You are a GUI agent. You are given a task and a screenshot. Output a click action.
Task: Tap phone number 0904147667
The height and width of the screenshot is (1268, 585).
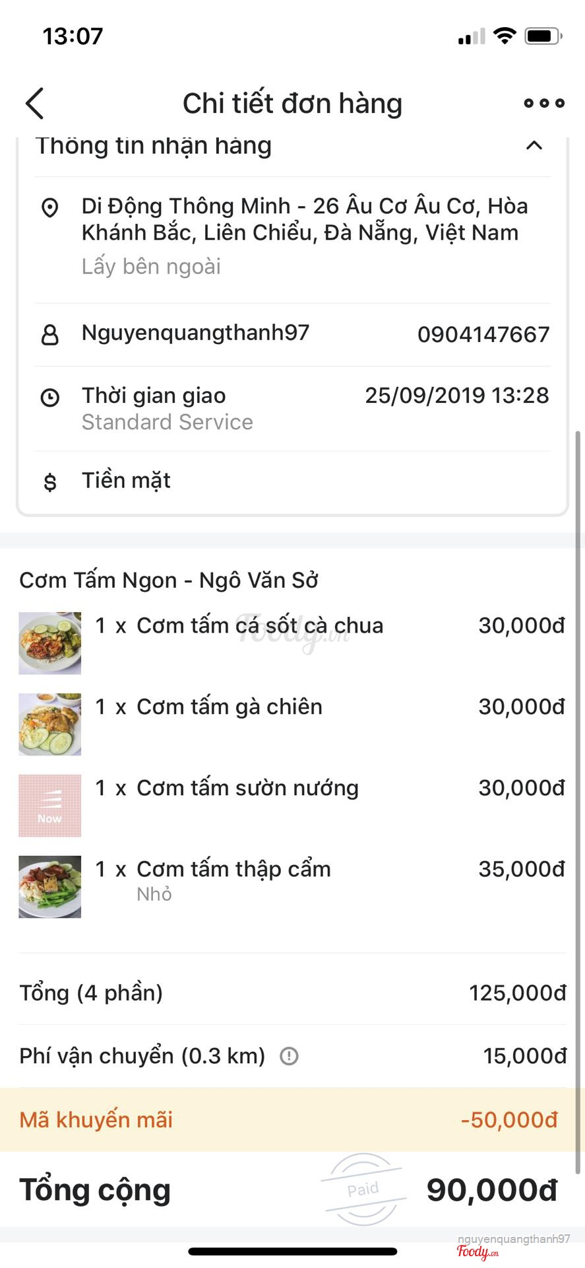point(483,335)
